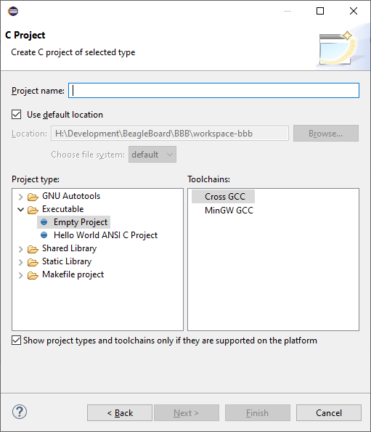Click the Back button

[x=120, y=412]
